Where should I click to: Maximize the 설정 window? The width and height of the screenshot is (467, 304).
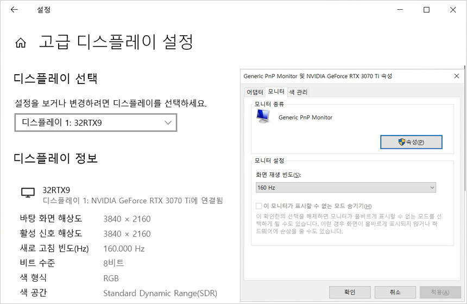pyautogui.click(x=426, y=10)
